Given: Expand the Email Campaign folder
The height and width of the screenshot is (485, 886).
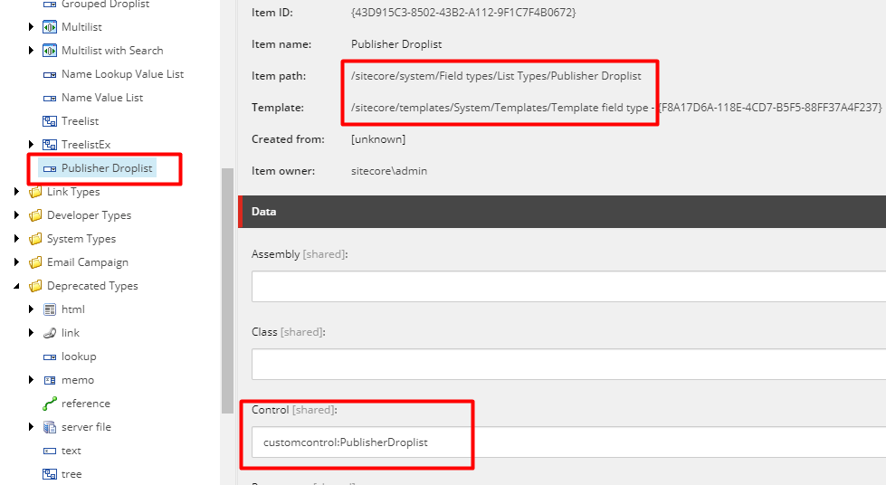Looking at the screenshot, I should click(17, 262).
